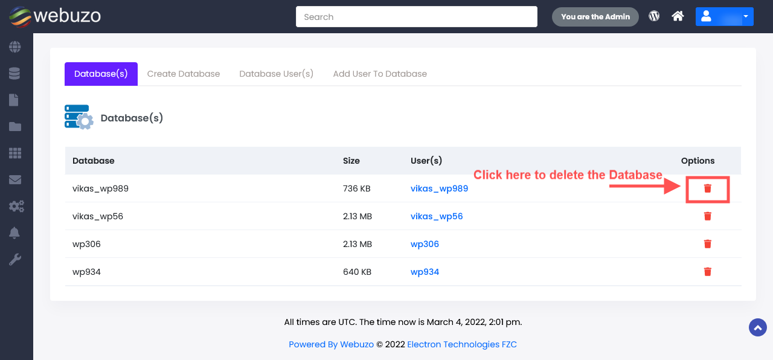Delete the wp934 database with trash icon
Viewport: 773px width, 360px height.
pos(708,272)
